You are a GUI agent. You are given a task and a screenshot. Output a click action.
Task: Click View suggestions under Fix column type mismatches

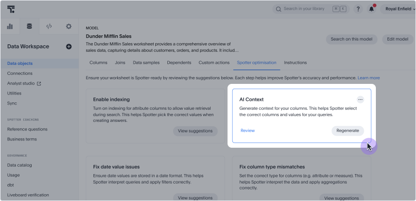click(x=342, y=198)
